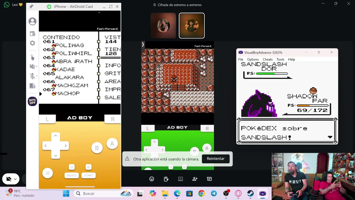Open the Help menu in VisualBoyAdvance
Viewport: 355px width, 200px height.
[x=291, y=59]
